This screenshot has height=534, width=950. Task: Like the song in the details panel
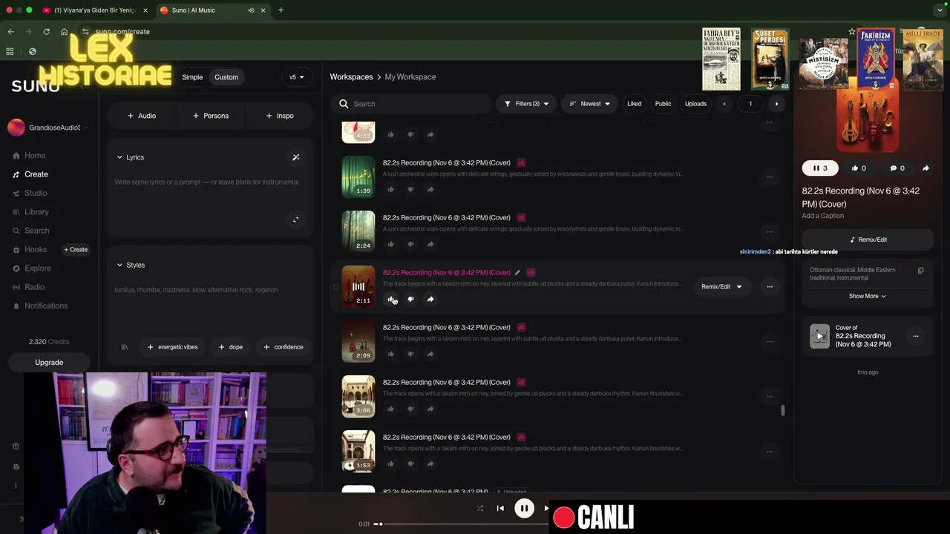859,168
